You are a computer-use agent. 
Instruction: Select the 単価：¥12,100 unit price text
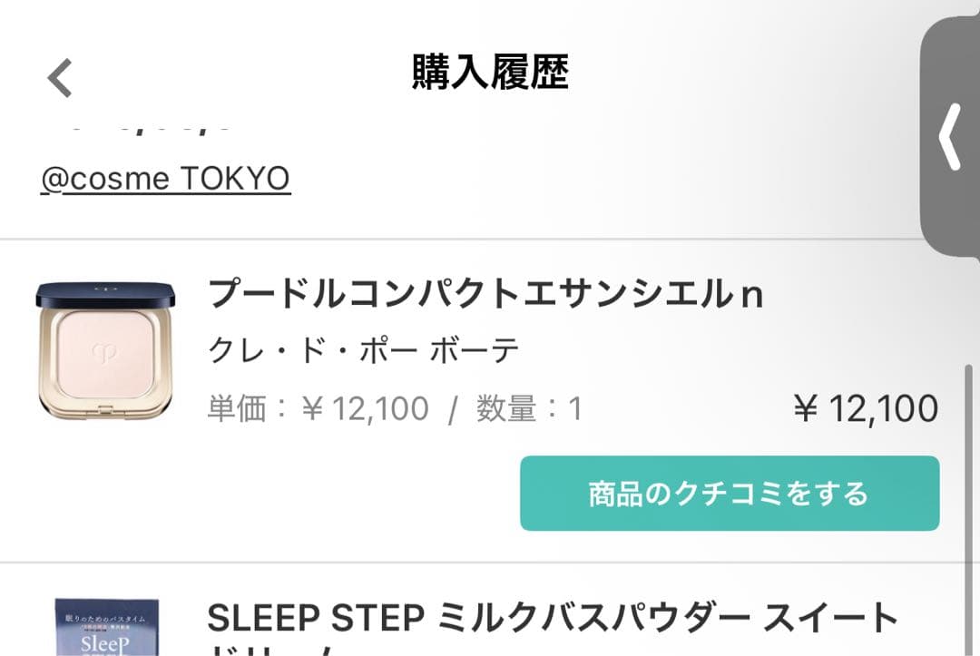point(318,409)
